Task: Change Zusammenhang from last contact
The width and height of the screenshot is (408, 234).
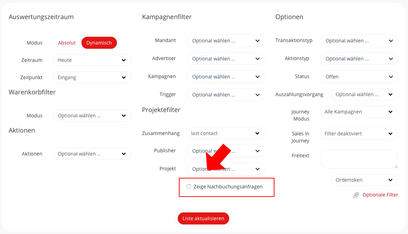Action: 226,133
